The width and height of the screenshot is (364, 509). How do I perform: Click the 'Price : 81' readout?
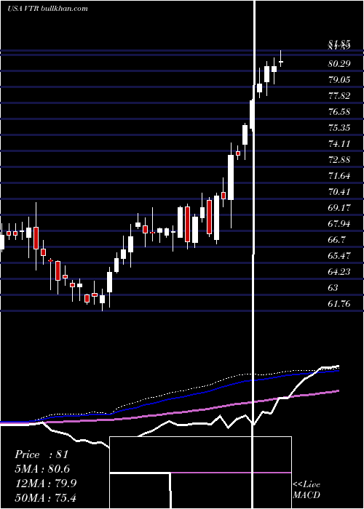tap(41, 454)
